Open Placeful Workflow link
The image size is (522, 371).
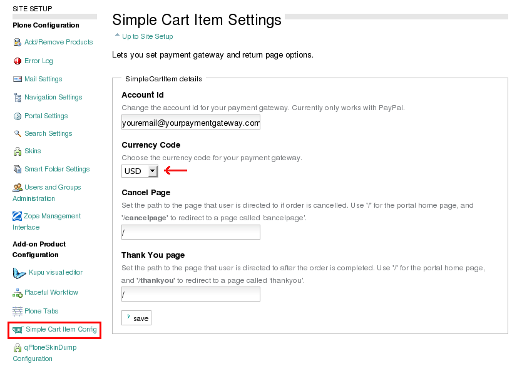click(51, 292)
